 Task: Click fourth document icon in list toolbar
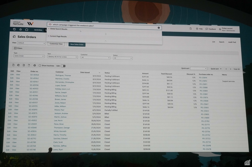29,65
